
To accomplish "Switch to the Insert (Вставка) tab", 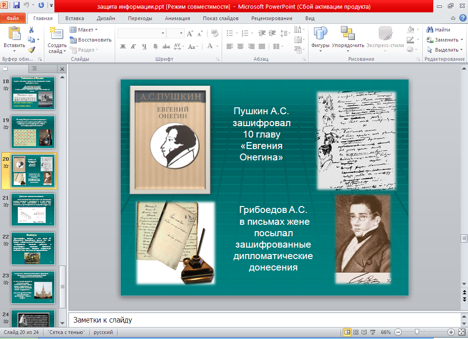I will pos(74,18).
